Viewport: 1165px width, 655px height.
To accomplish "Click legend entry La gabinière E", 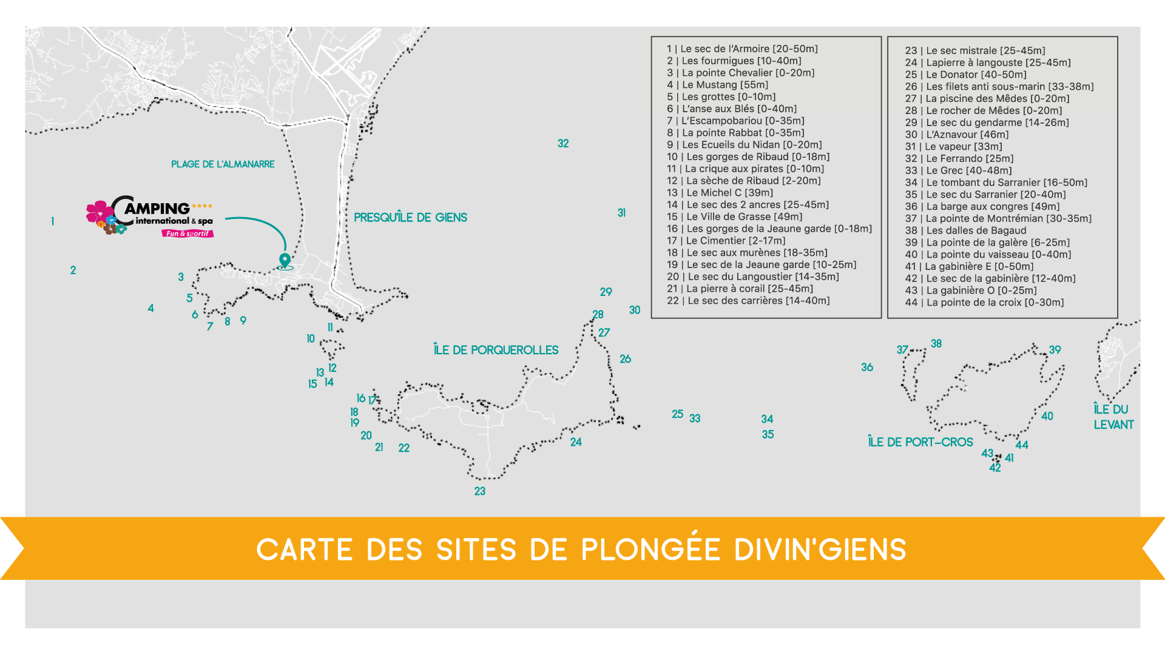I will point(969,266).
